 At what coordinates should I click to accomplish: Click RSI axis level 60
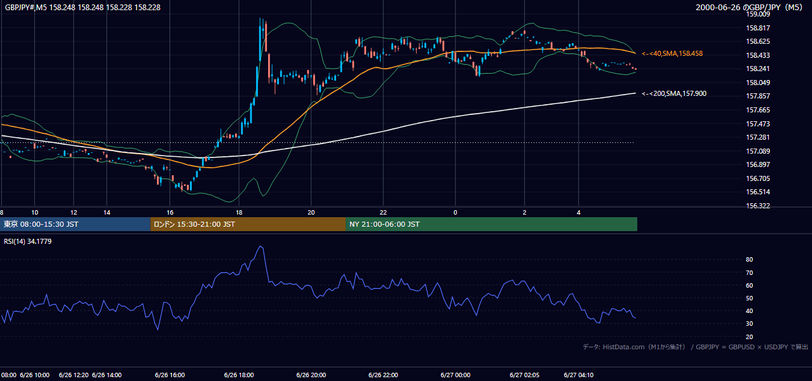749,286
